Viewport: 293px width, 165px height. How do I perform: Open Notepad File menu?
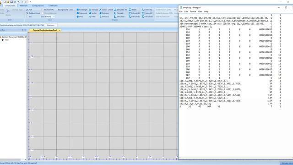[x=181, y=11]
